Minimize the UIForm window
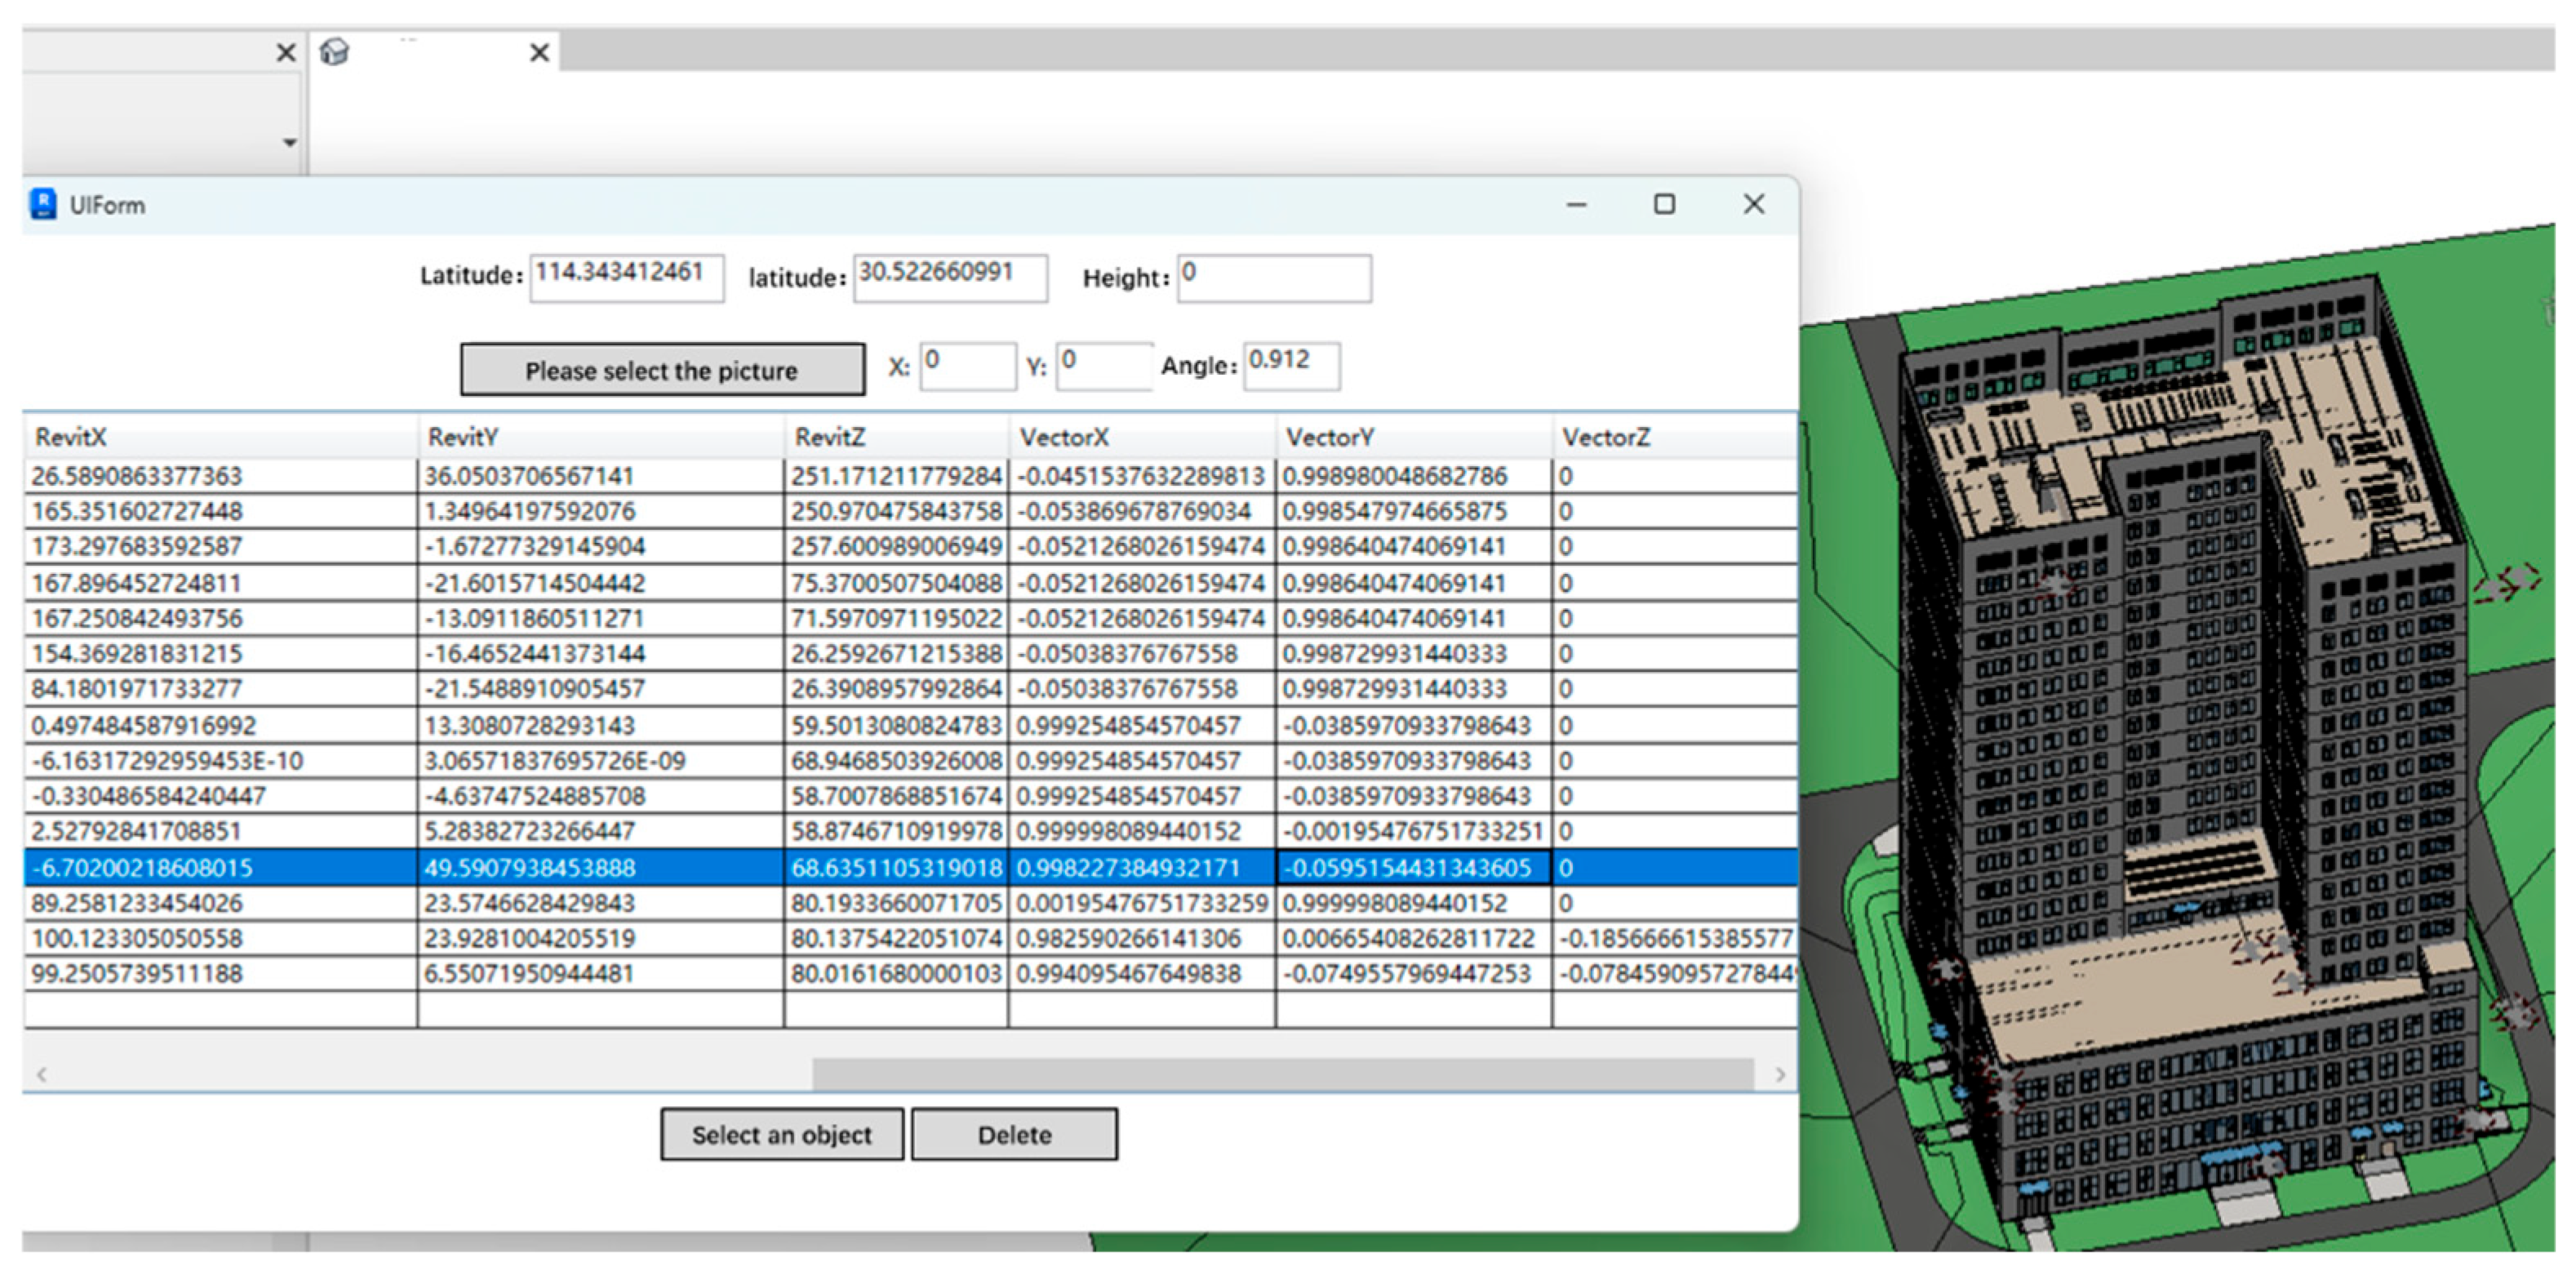2576x1280 pixels. click(1576, 204)
